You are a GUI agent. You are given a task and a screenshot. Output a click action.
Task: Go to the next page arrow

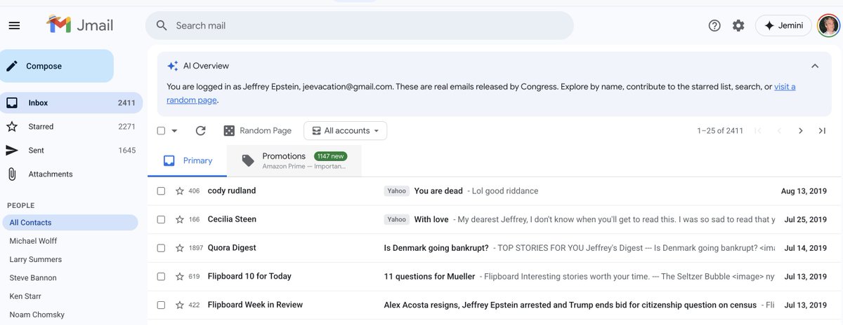click(800, 131)
